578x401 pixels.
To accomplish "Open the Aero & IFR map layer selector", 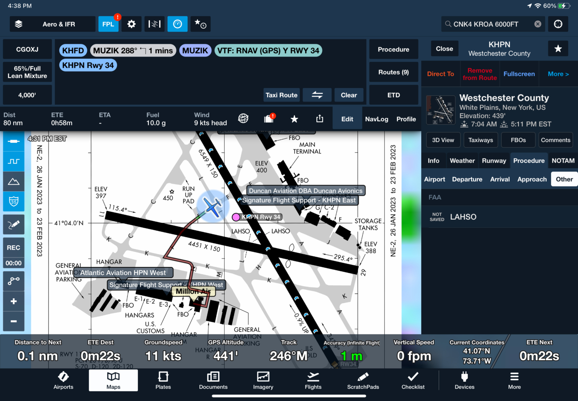I will [53, 24].
